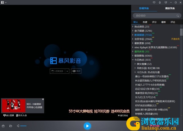The image size is (183, 131).
Task: Sort list by 评分
Action: coord(154,22)
